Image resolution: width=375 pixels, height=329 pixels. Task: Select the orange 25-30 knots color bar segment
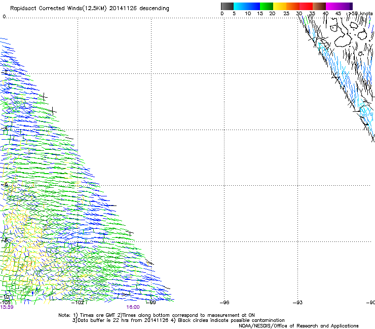(x=293, y=6)
